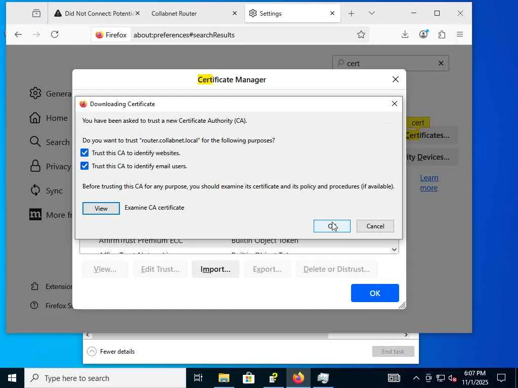Click the settings search field
The width and height of the screenshot is (518, 388).
tap(391, 63)
